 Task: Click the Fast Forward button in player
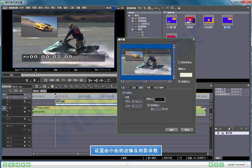[x=76, y=80]
